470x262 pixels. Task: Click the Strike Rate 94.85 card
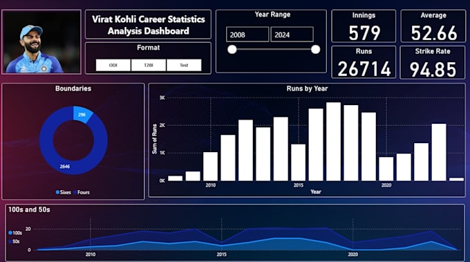[433, 62]
